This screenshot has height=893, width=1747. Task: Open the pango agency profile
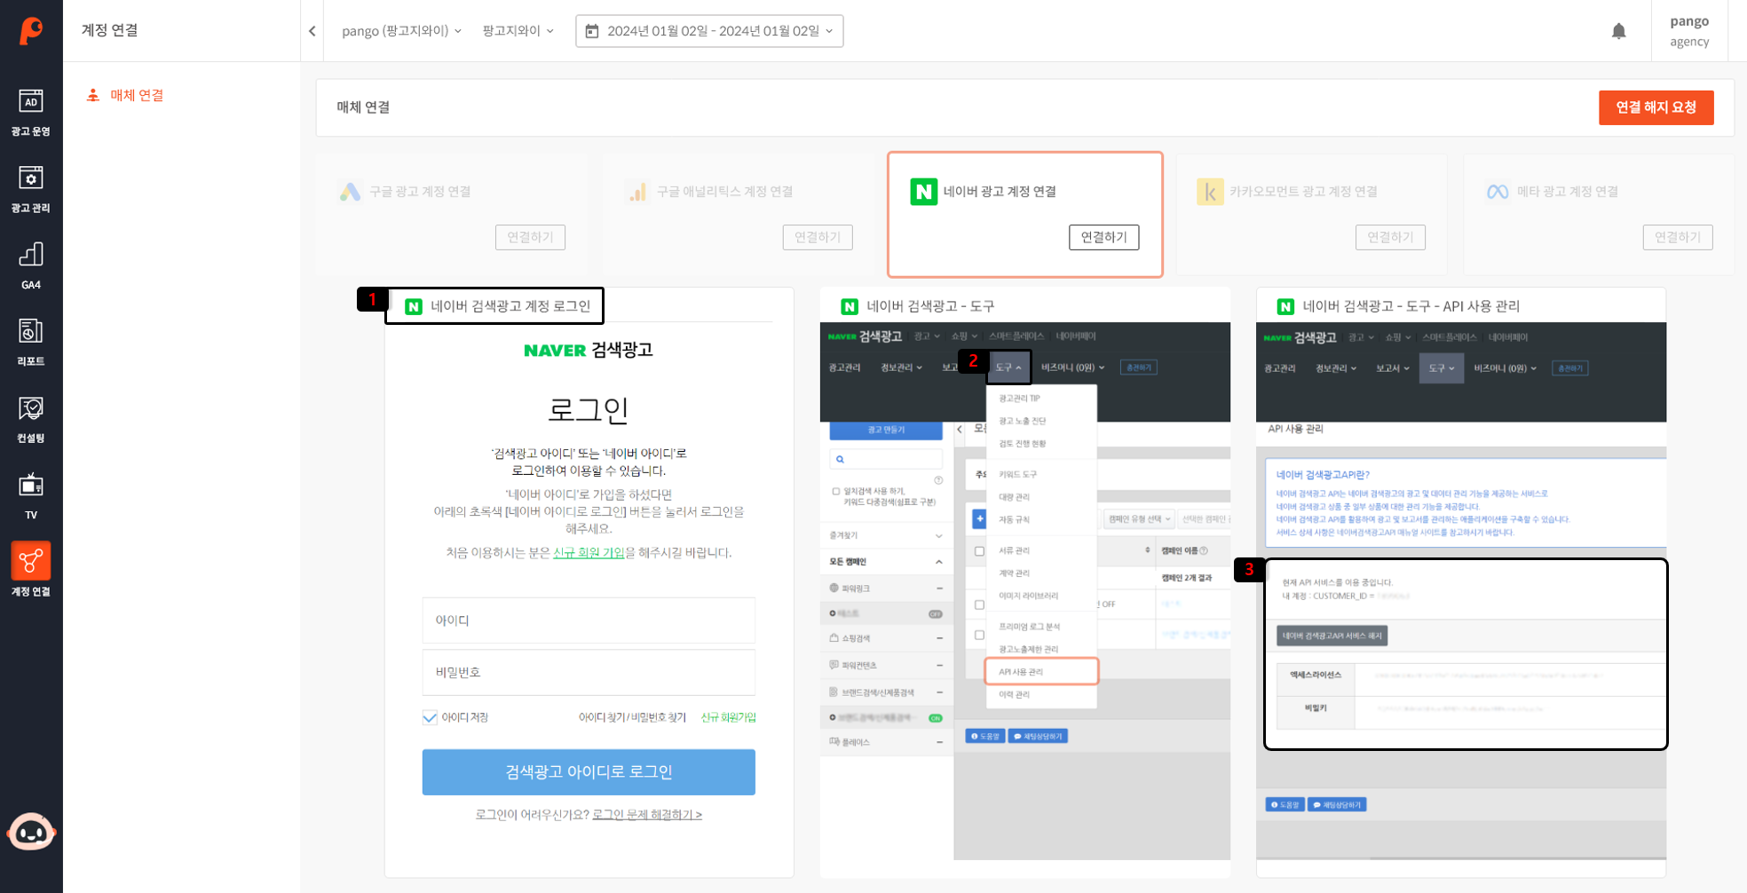click(1688, 31)
